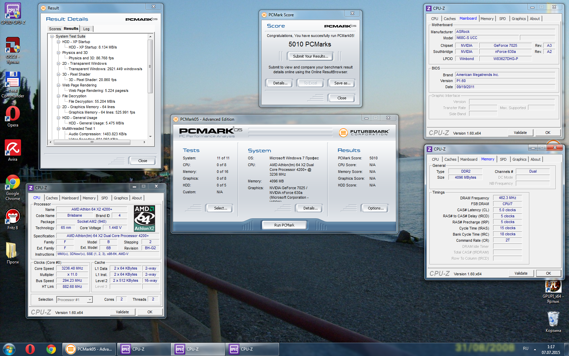Open SPD tab in Memory CPU-Z window
The height and width of the screenshot is (356, 569).
[x=503, y=159]
